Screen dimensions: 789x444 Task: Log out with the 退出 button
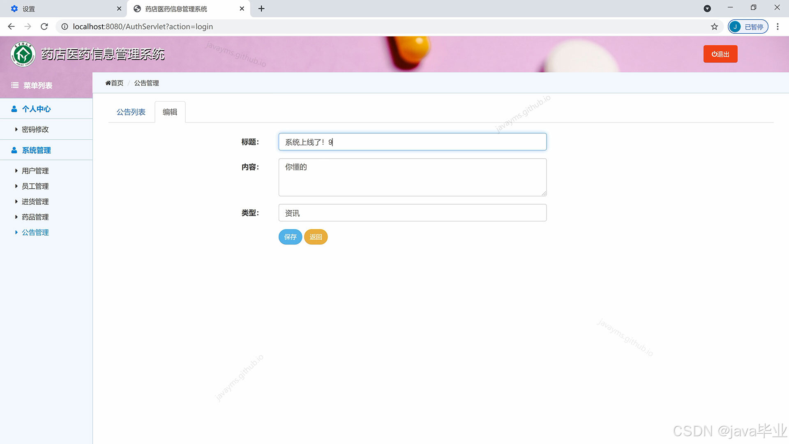click(x=720, y=54)
